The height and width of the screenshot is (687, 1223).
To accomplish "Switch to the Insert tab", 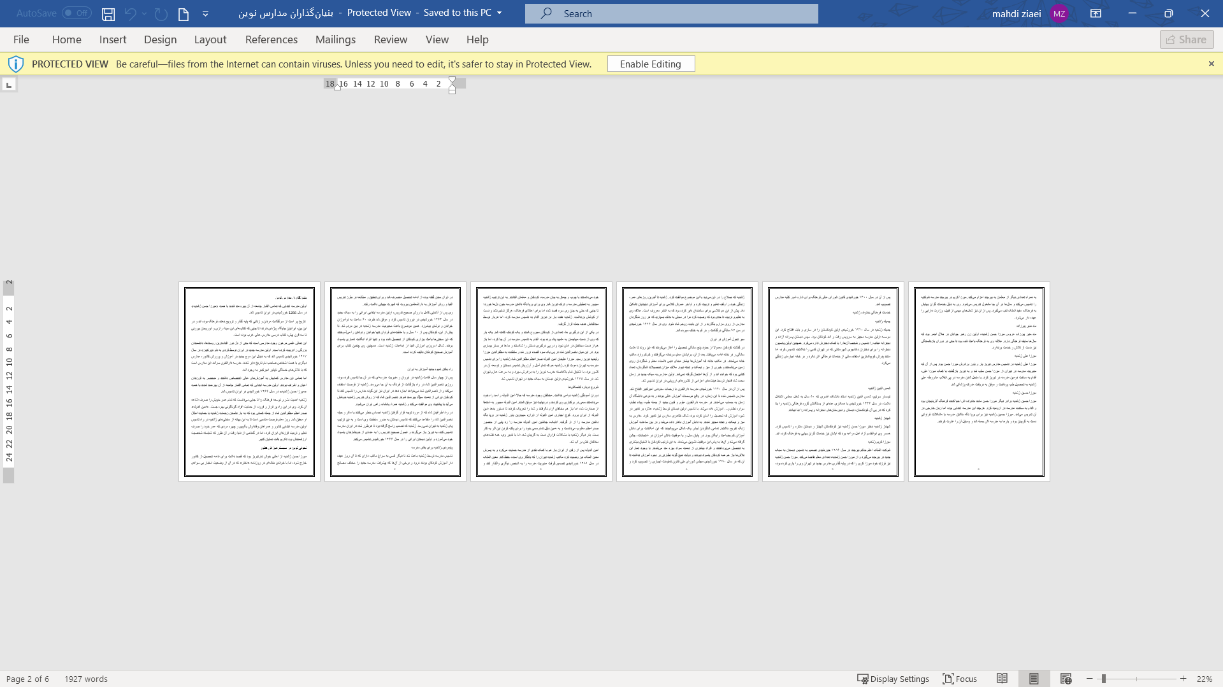I will (x=113, y=39).
